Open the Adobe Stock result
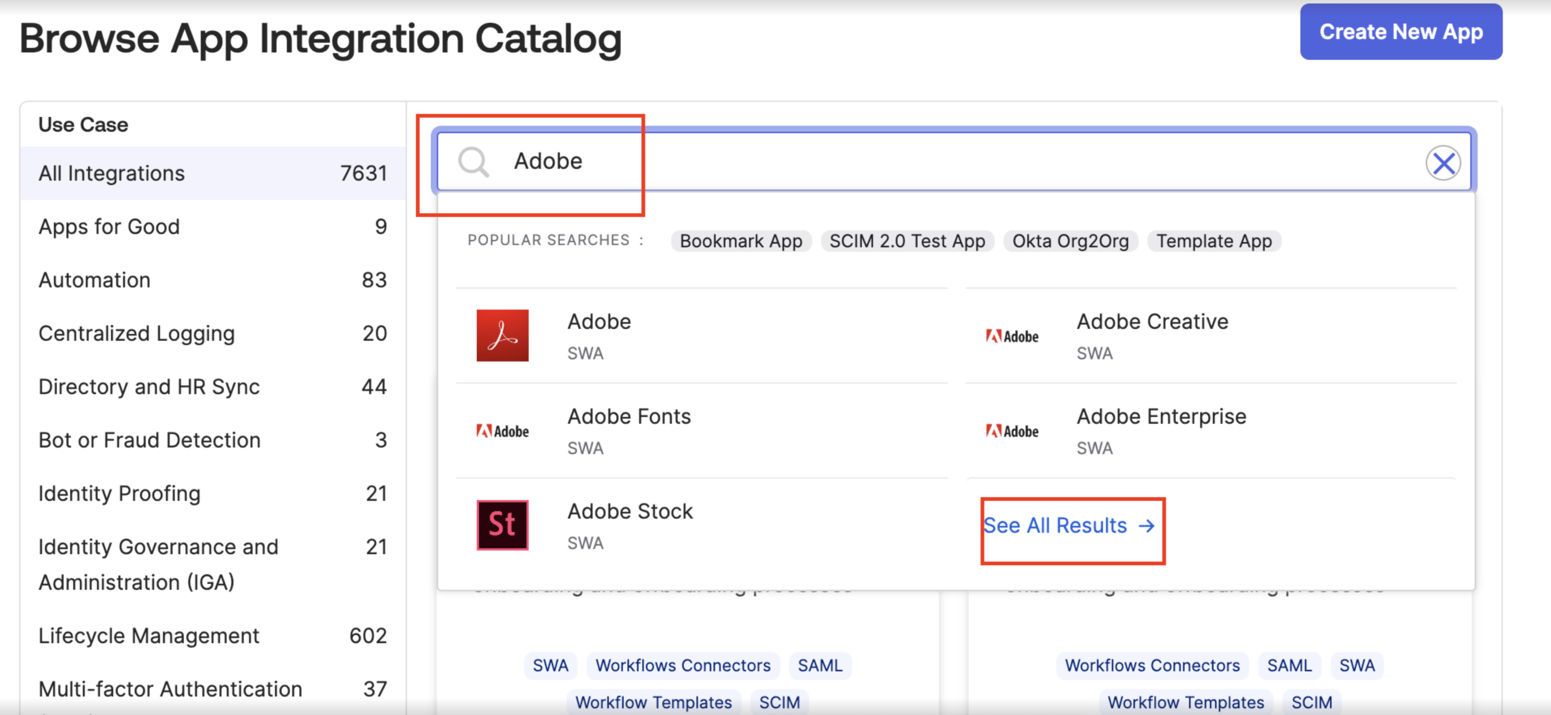Screen dimensions: 1551x715 click(x=701, y=525)
